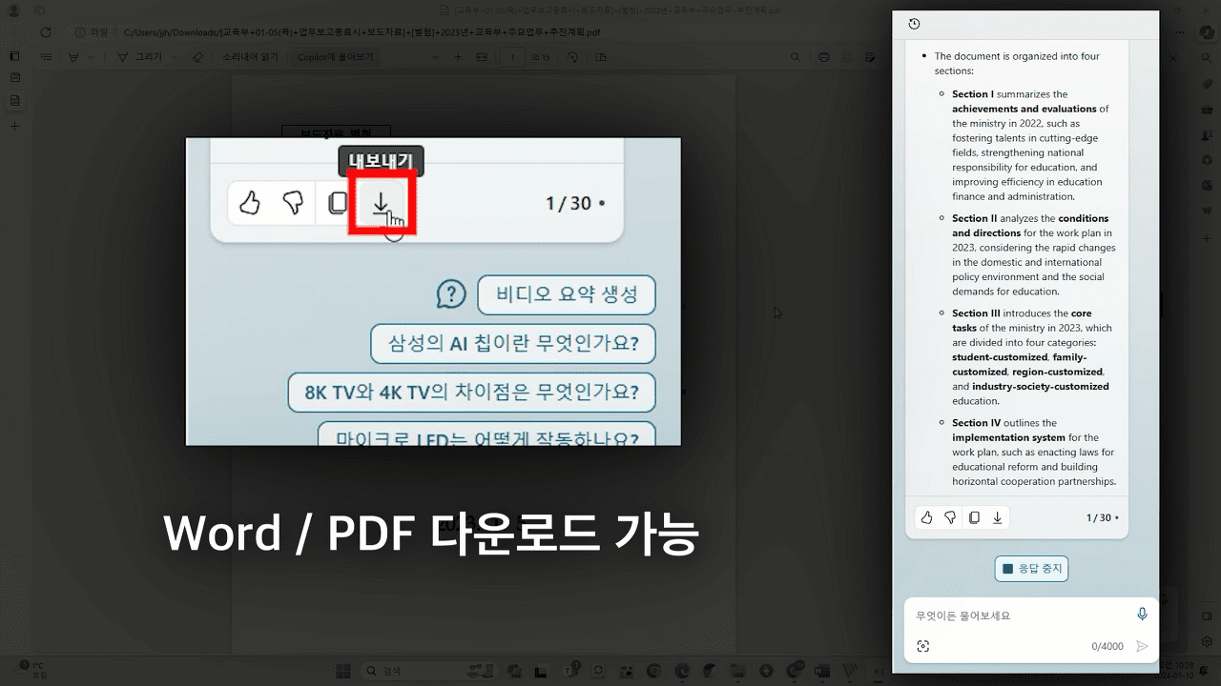Screen dimensions: 1221x686
Task: Rotate the PDF page
Action: pyautogui.click(x=572, y=57)
